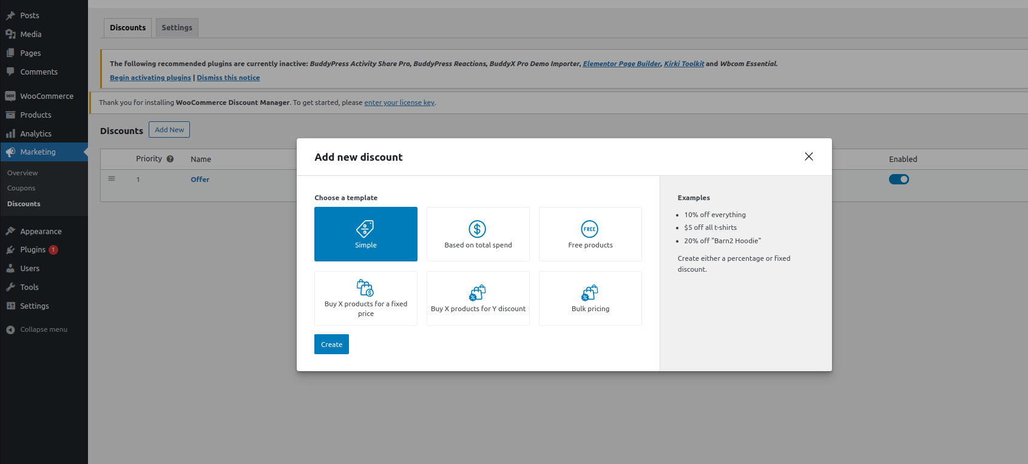
Task: Click the drag handle on Offer row
Action: (112, 179)
